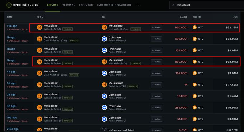Click the '4h ago' timestamp
Image resolution: width=244 pixels, height=132 pixels.
(x=11, y=72)
